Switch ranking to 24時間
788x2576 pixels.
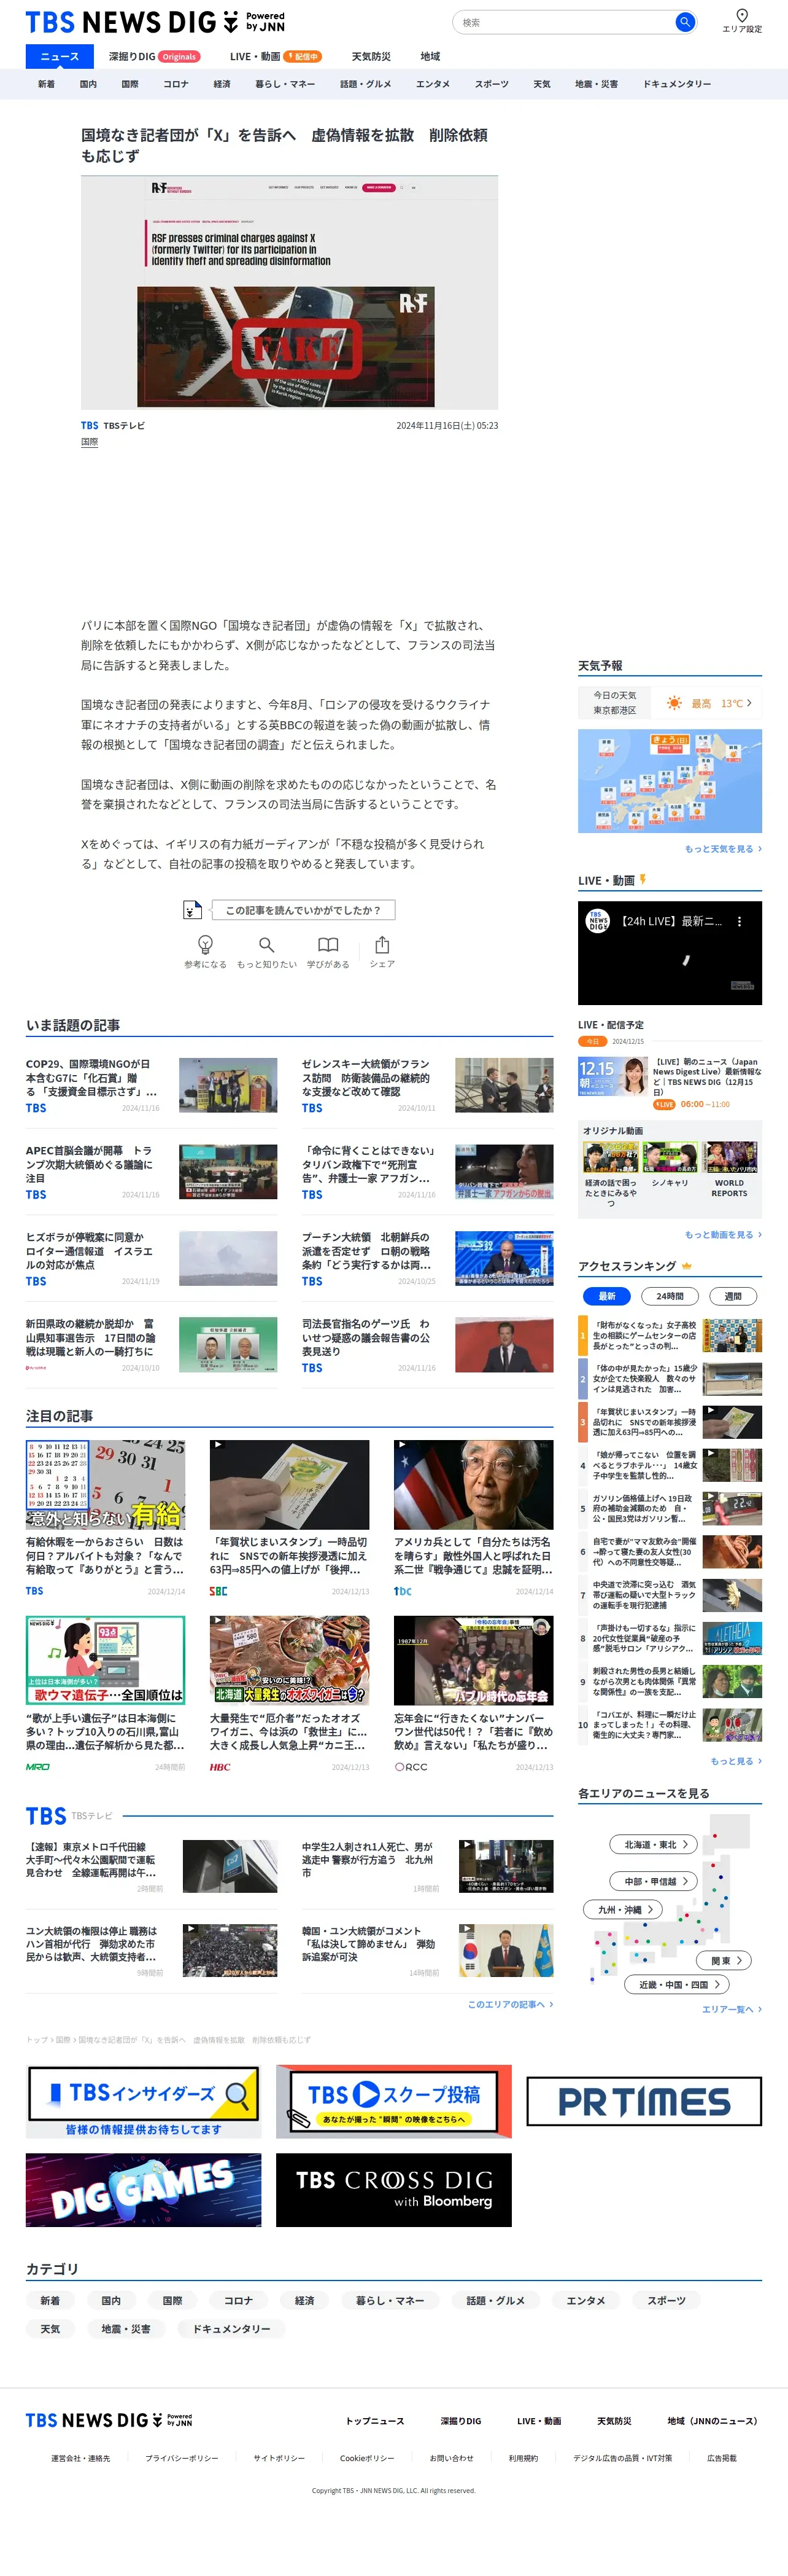[x=670, y=1296]
